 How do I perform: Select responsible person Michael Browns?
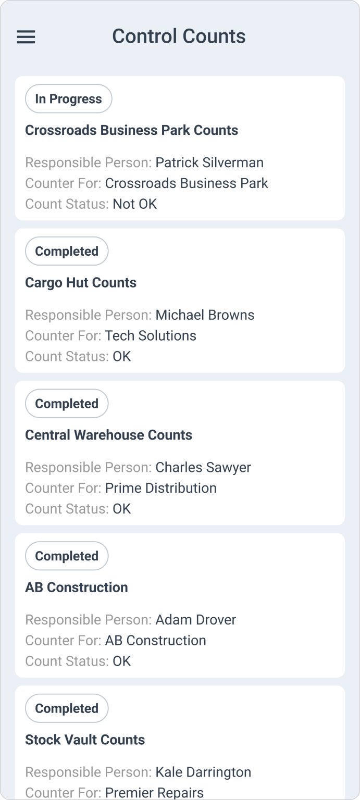205,315
